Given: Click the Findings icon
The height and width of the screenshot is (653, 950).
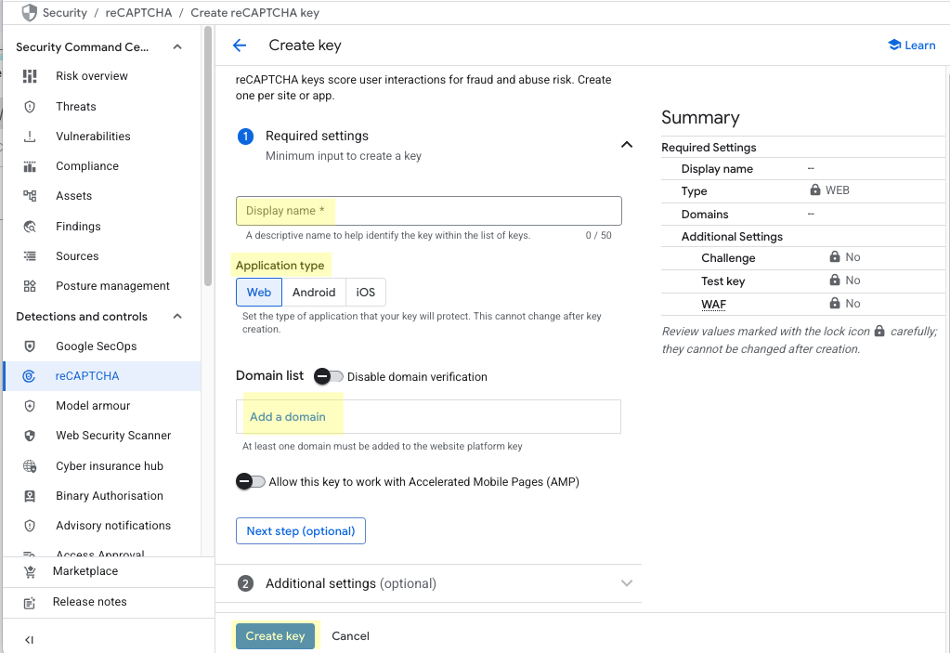Looking at the screenshot, I should (30, 226).
